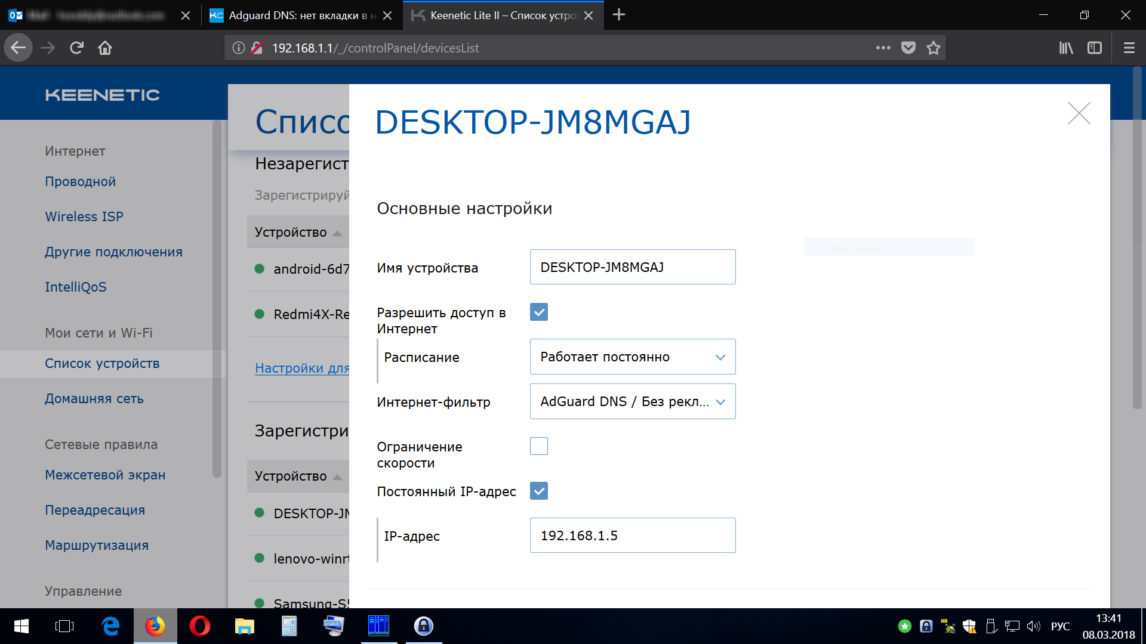
Task: Open the Интернет-фильтр dropdown
Action: point(633,401)
